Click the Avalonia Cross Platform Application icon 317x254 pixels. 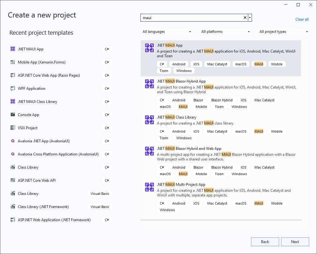13,154
